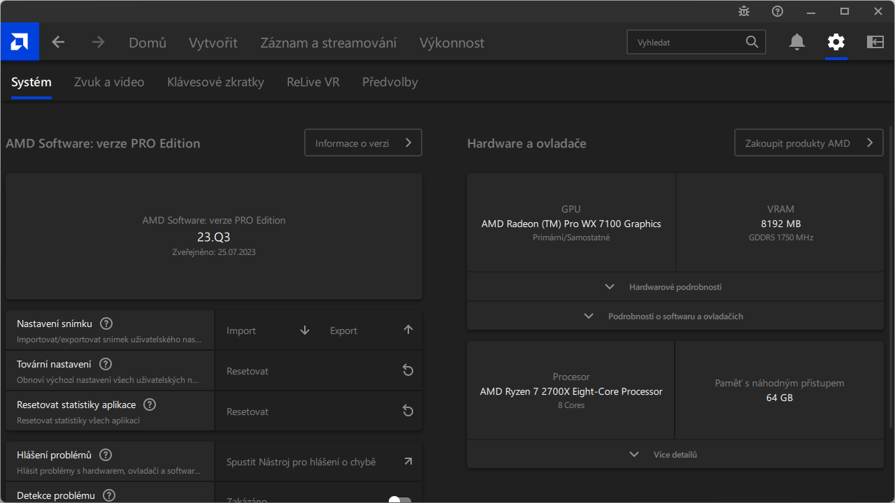Click the AMD logo home icon
Image resolution: width=895 pixels, height=503 pixels.
[20, 42]
